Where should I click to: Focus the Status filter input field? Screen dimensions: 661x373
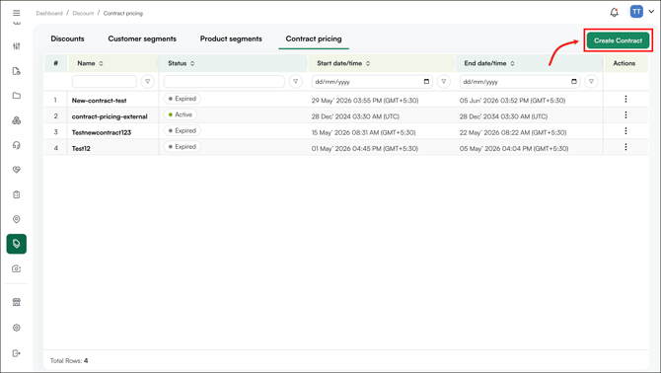click(224, 81)
